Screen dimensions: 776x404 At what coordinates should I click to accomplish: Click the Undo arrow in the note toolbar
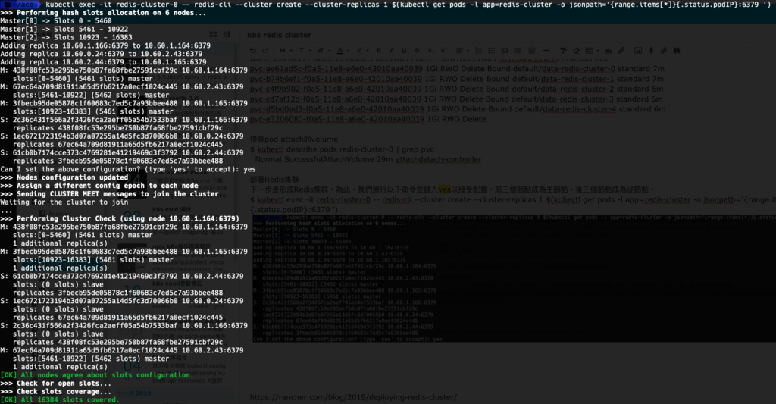tap(253, 50)
